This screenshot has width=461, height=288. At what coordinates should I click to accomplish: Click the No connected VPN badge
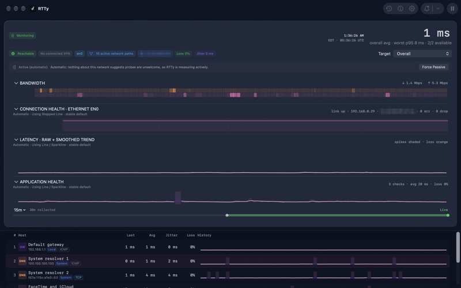click(x=55, y=54)
